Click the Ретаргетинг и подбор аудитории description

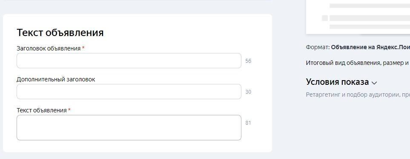point(358,95)
